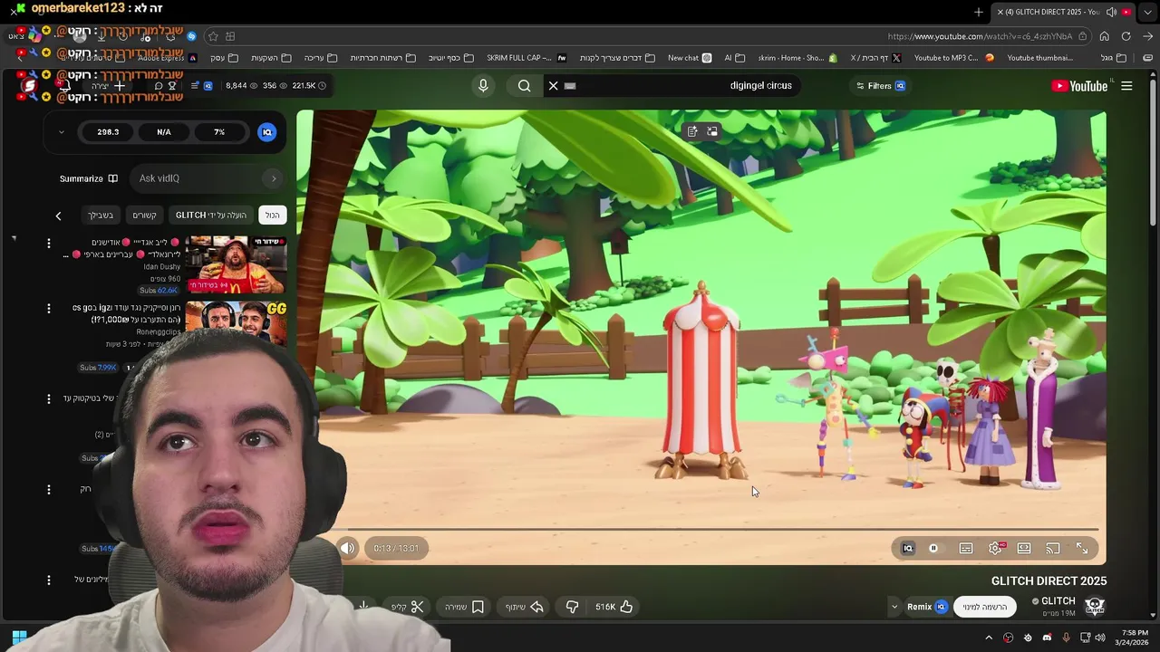Dislike the GLITCH DIRECT 2025 video

(572, 607)
